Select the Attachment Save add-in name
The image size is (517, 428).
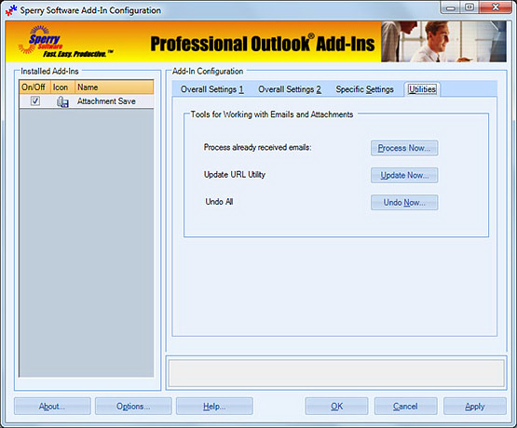(106, 101)
